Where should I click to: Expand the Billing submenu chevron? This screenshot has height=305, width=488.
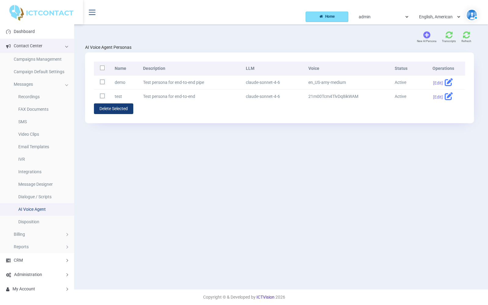coord(67,235)
